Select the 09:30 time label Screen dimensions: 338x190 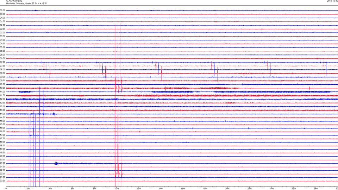click(2, 81)
